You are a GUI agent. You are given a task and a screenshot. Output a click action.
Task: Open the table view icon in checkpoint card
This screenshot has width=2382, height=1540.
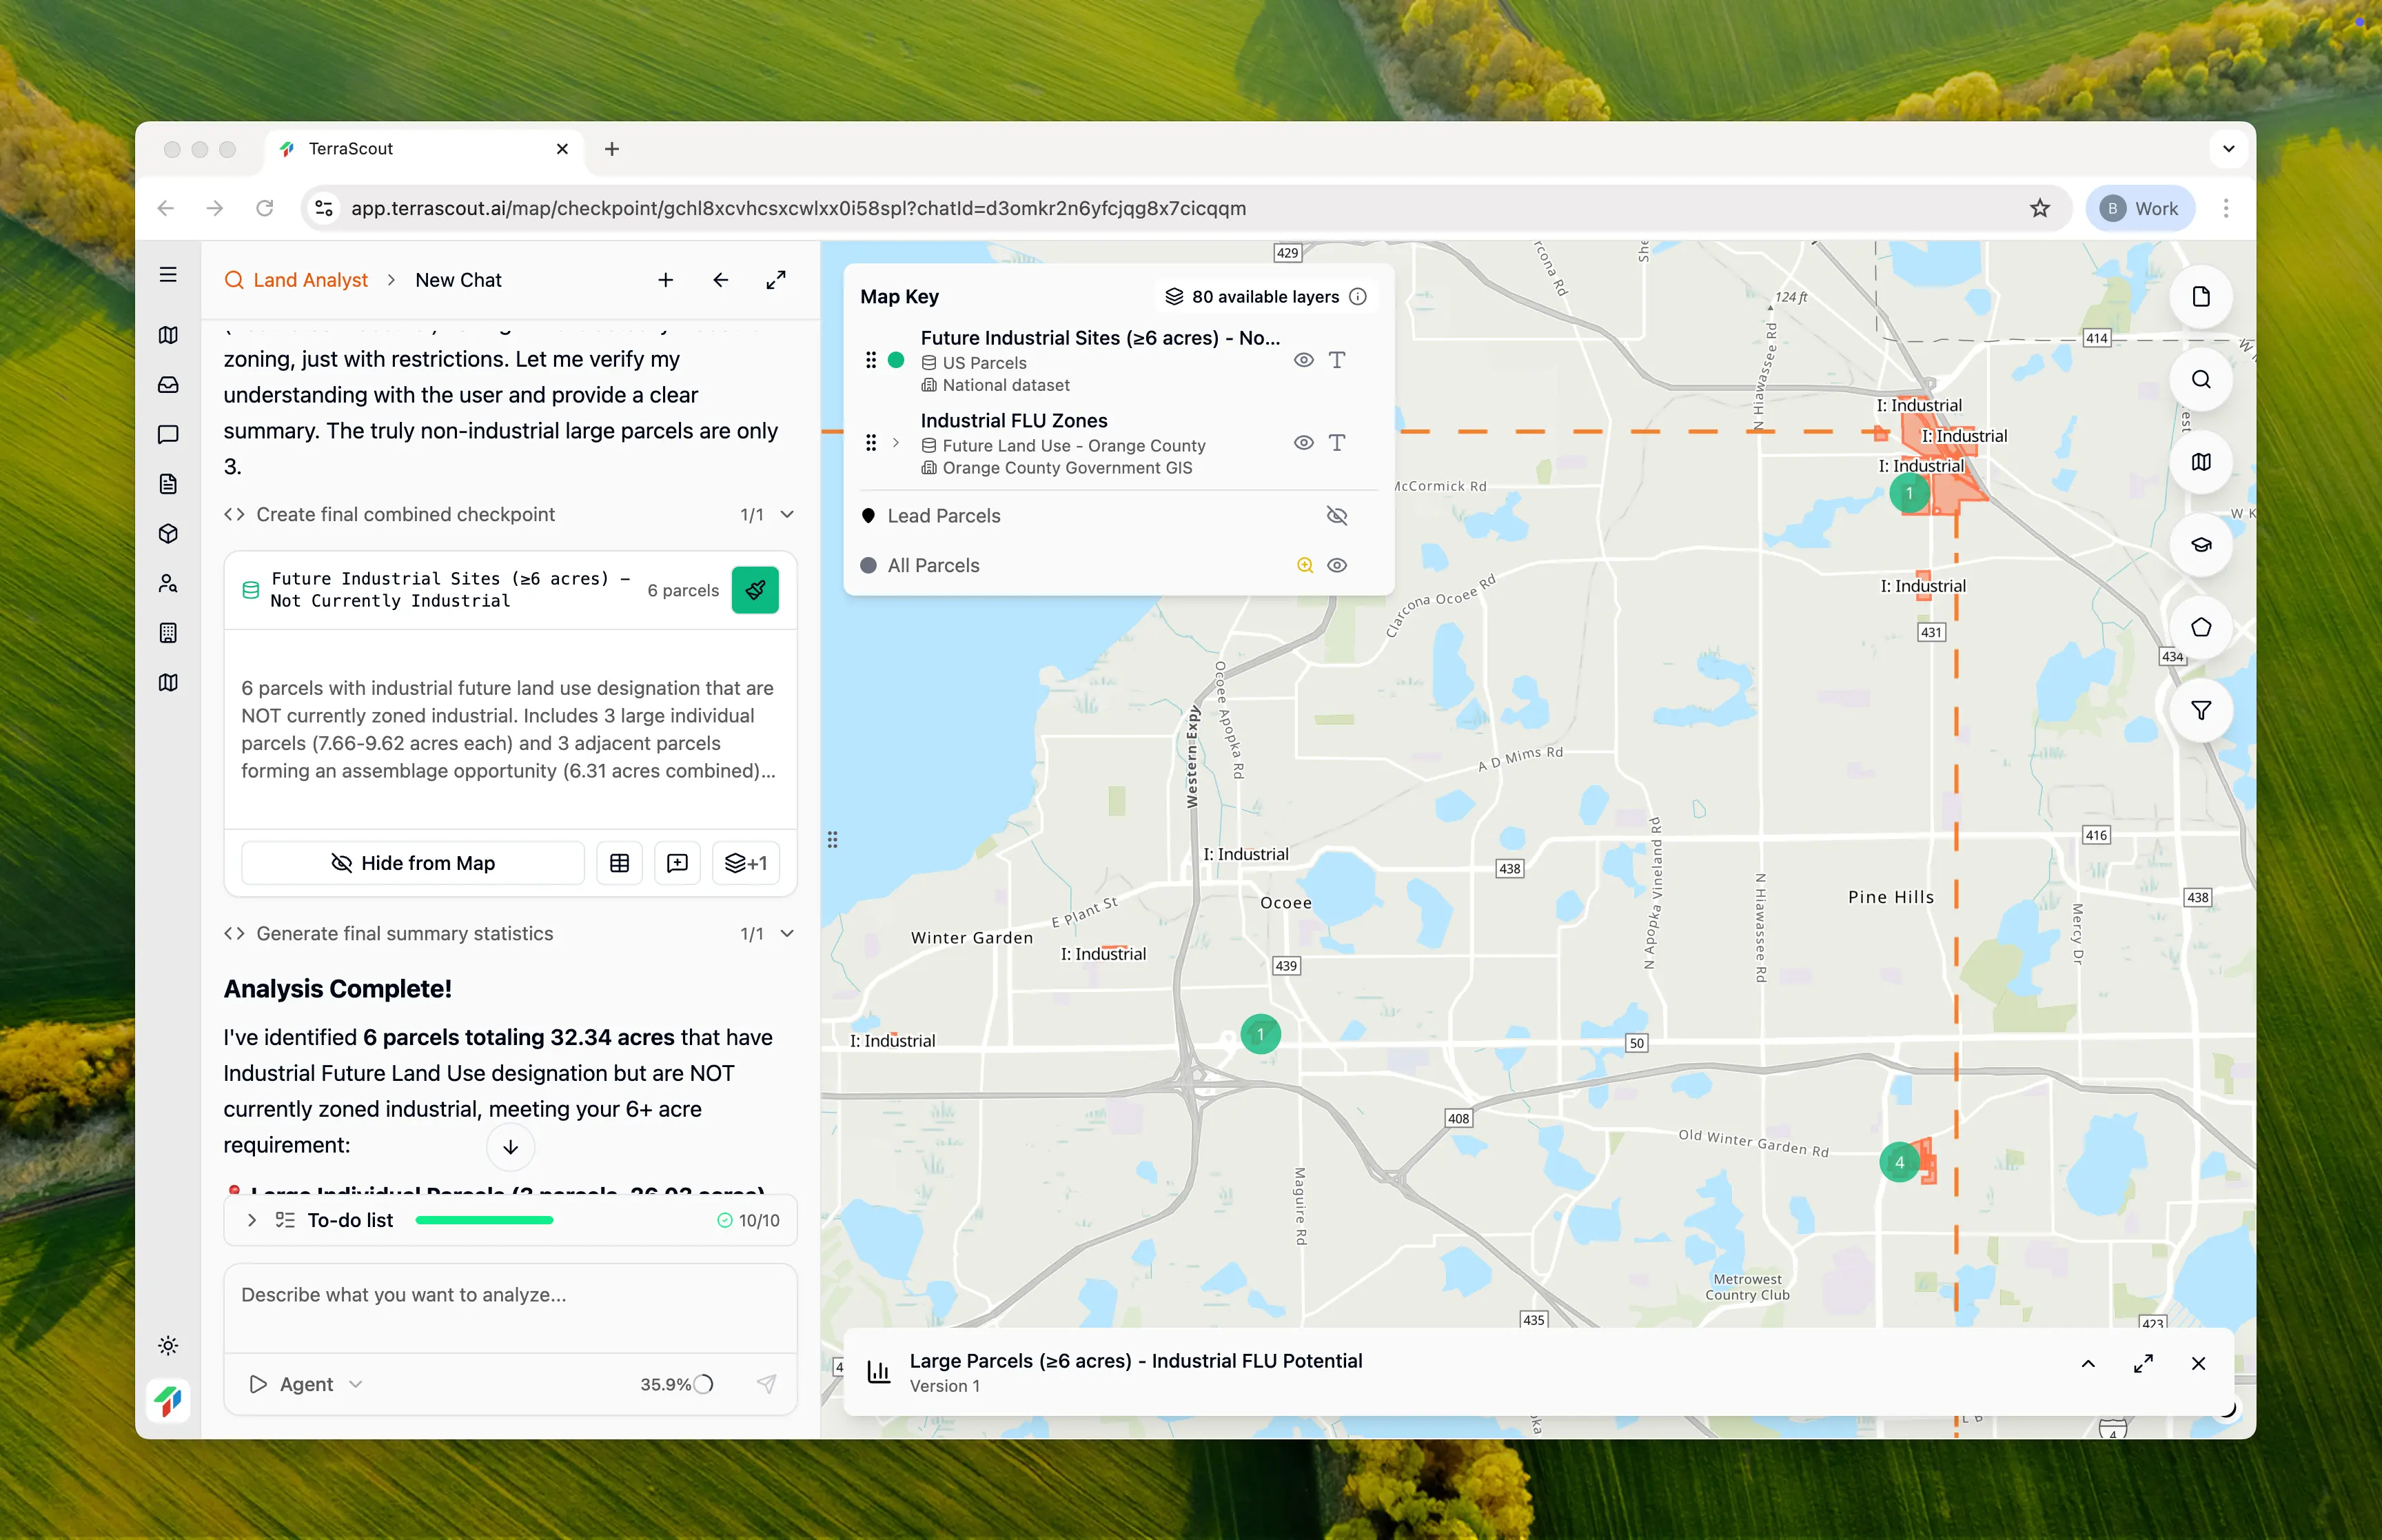(x=619, y=863)
